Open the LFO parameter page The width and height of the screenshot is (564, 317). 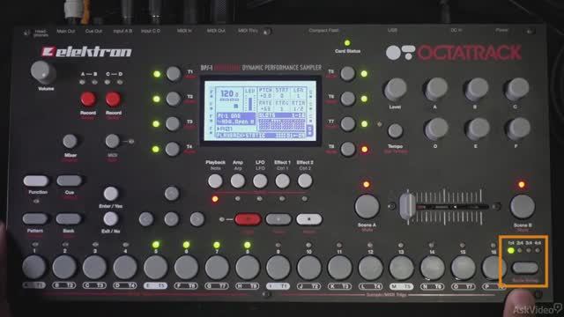(x=260, y=181)
